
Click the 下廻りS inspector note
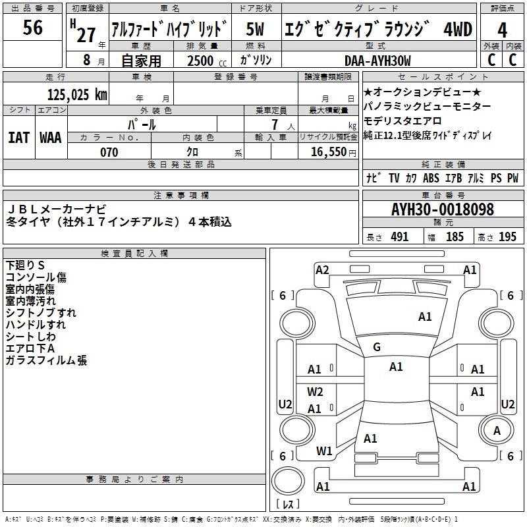click(x=26, y=265)
